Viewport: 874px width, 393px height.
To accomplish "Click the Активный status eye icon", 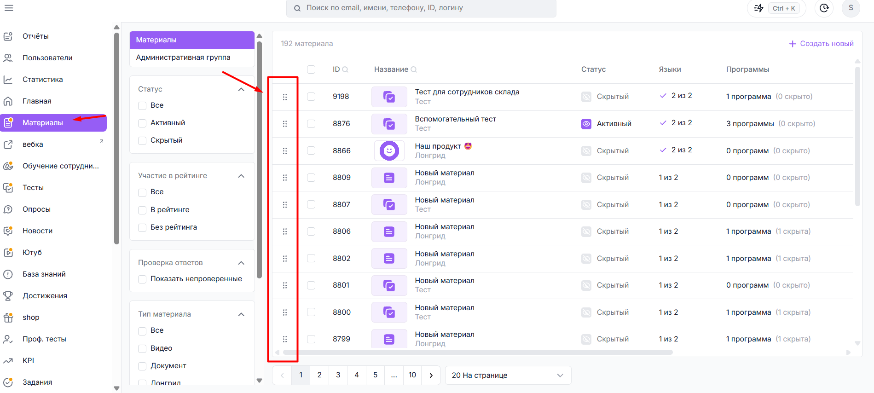I will (x=586, y=124).
